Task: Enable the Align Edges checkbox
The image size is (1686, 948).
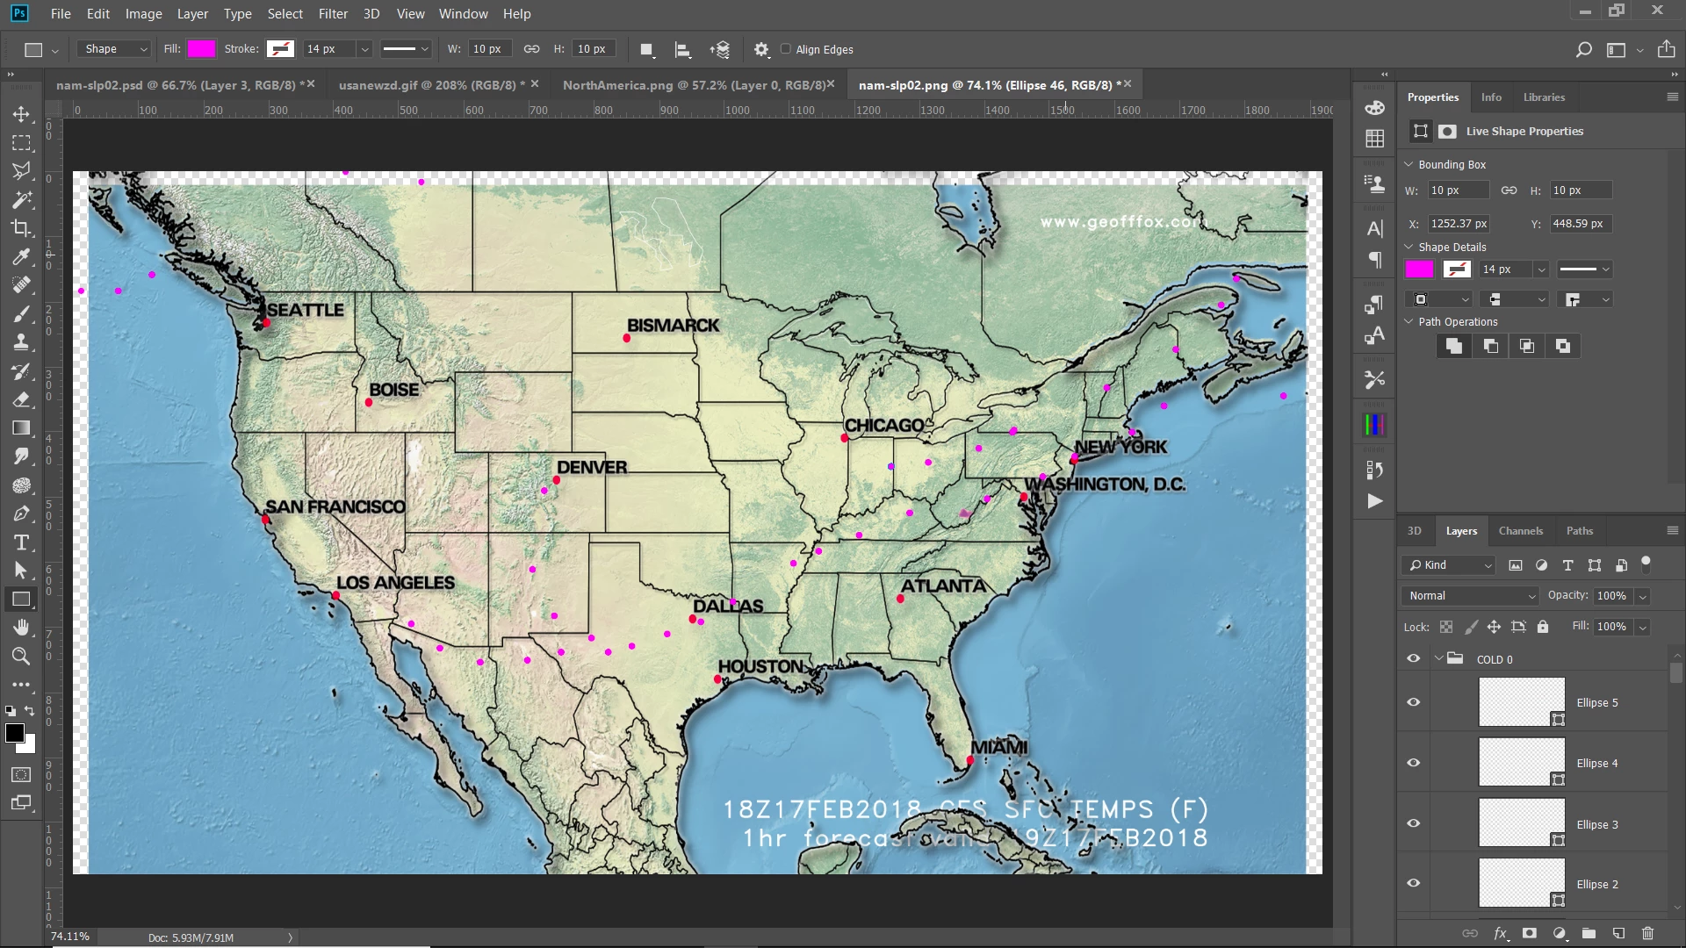Action: [786, 49]
